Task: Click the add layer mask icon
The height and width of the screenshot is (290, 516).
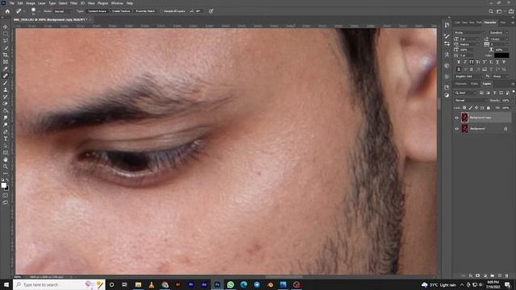Action: pos(478,275)
